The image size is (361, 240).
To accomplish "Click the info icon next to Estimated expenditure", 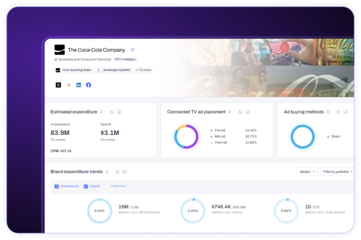I will (x=101, y=112).
